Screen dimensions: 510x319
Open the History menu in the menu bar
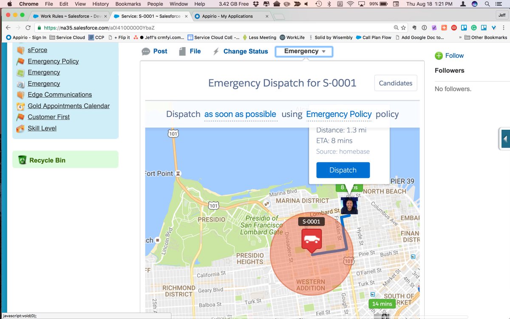[x=101, y=4]
